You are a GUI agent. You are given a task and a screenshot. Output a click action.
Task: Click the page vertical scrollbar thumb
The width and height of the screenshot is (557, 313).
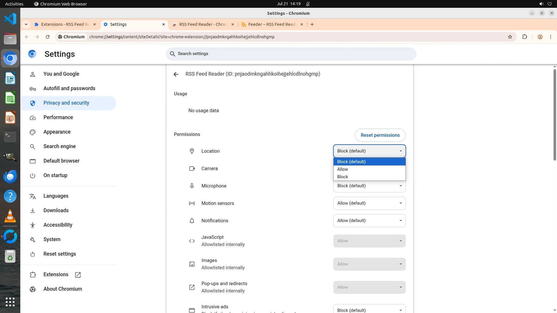(554, 114)
